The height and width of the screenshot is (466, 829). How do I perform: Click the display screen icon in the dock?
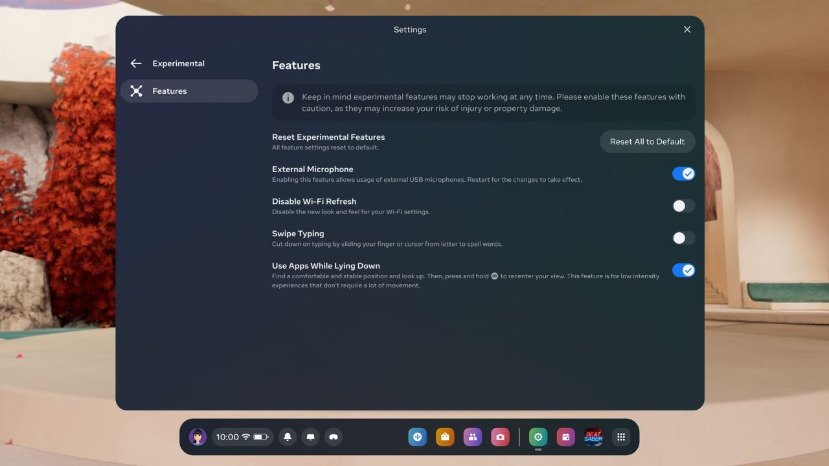311,437
